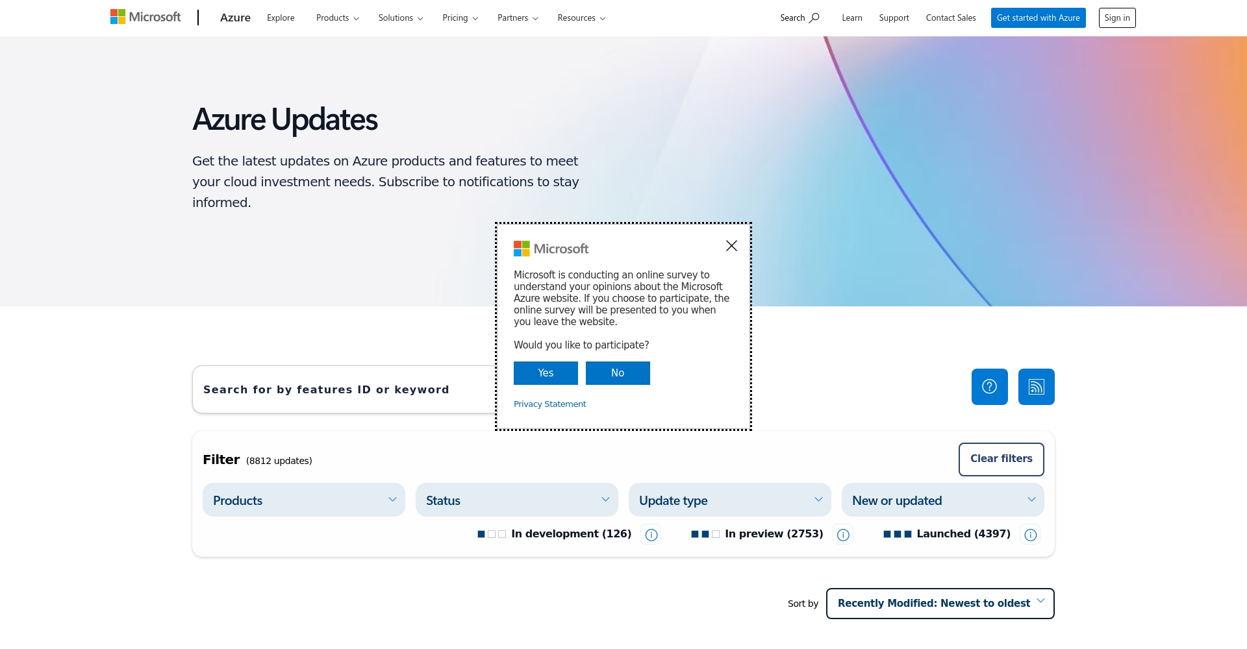Open the Solutions navigation menu
The height and width of the screenshot is (649, 1247).
(x=401, y=18)
